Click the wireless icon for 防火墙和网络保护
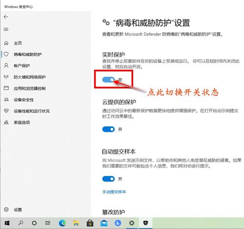Image resolution: width=244 pixels, height=229 pixels. coord(6,77)
